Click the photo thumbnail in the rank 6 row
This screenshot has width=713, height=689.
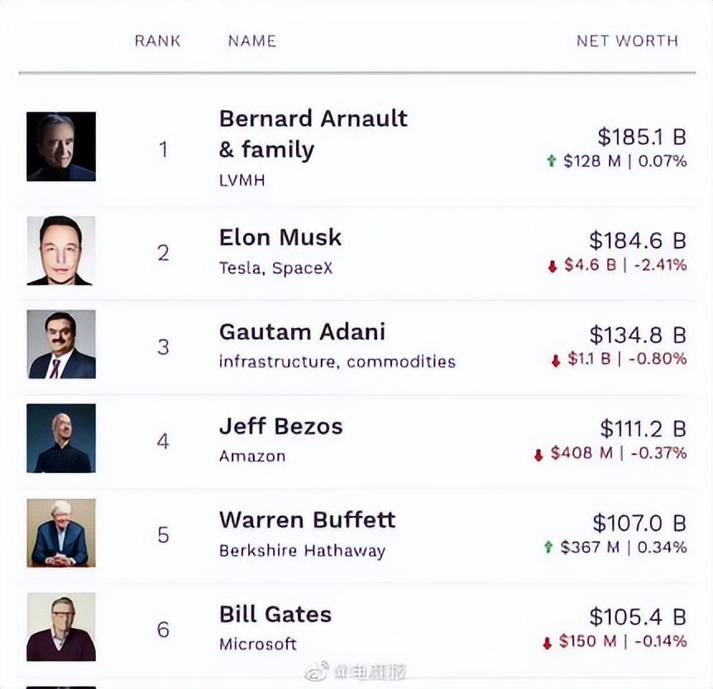click(x=61, y=627)
